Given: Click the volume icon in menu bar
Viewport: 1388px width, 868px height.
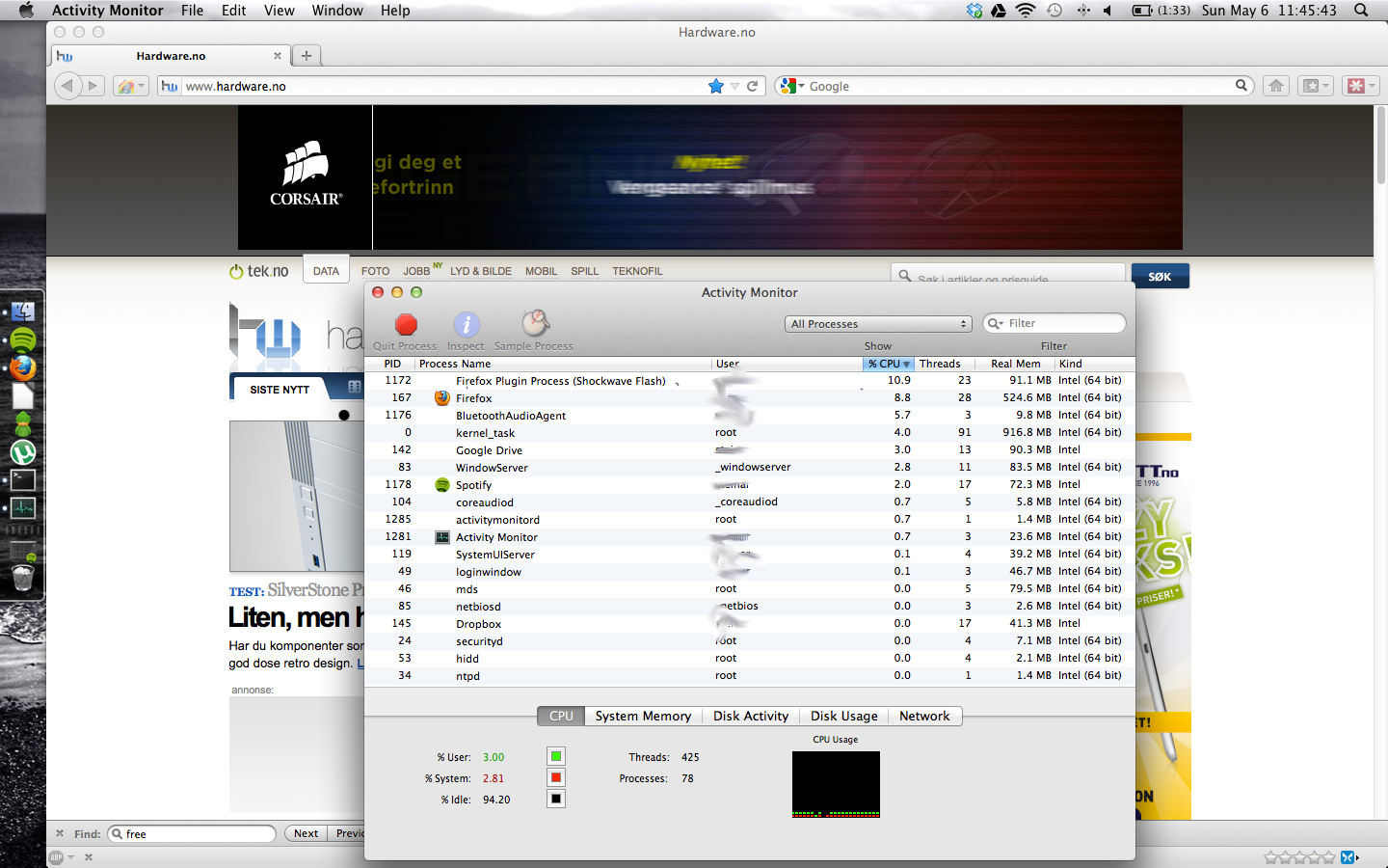Looking at the screenshot, I should point(1108,11).
